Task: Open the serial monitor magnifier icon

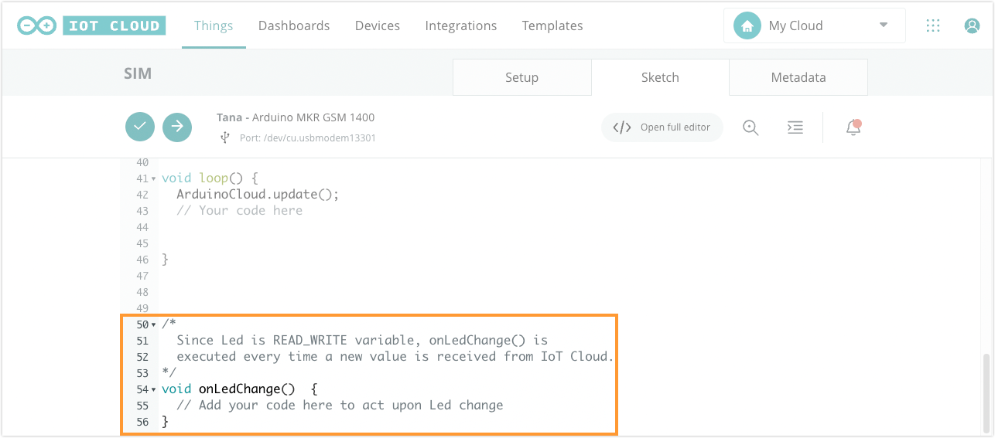Action: [x=751, y=127]
